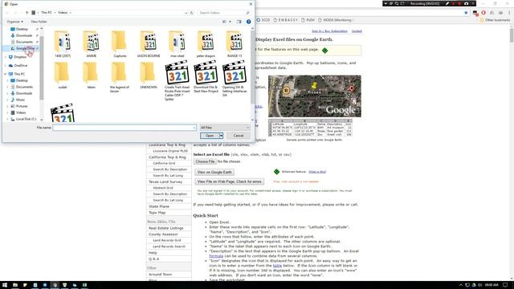This screenshot has width=514, height=289.
Task: Click the File name input field
Action: 124,128
